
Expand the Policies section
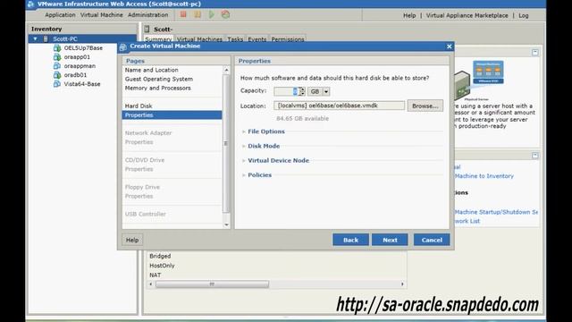[244, 175]
